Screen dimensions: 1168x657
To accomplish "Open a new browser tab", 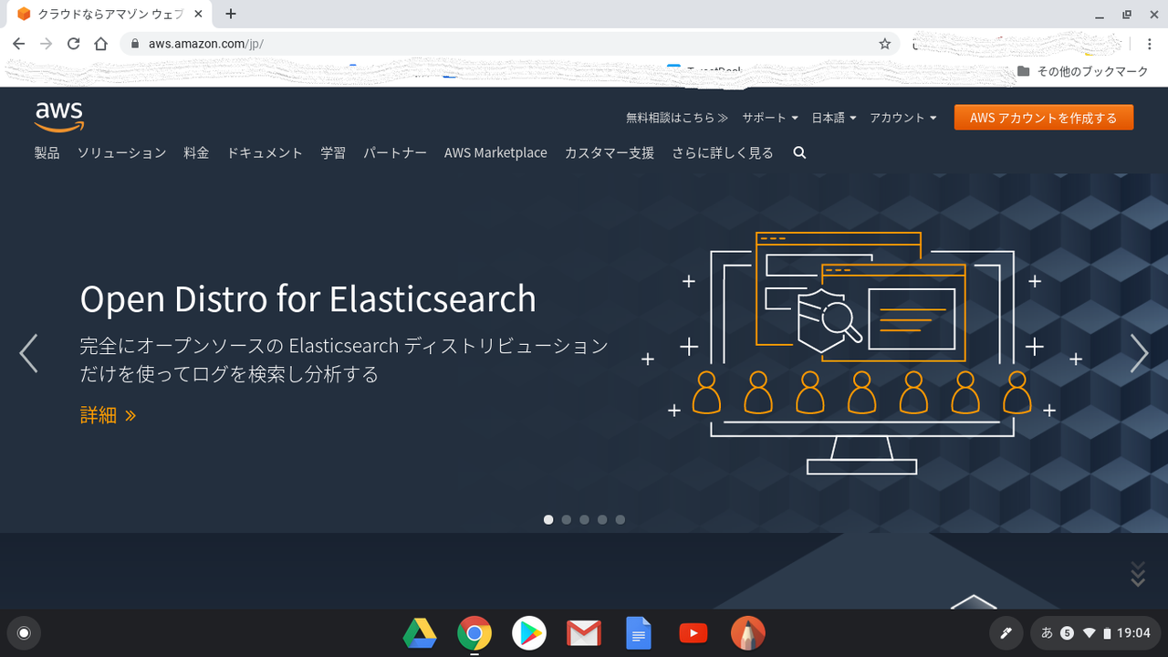I will click(231, 14).
